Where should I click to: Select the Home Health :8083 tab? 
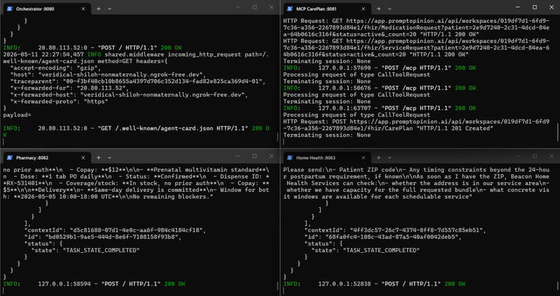(326, 158)
